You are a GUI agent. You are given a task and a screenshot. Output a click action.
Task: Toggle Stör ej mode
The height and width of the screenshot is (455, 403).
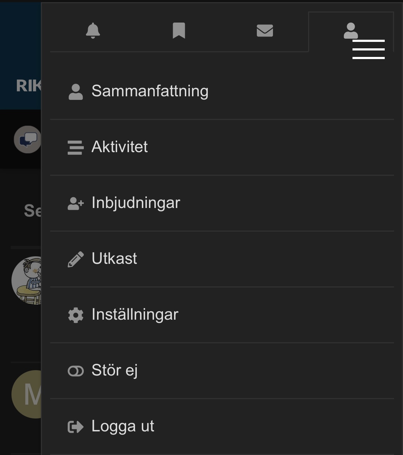(x=115, y=371)
